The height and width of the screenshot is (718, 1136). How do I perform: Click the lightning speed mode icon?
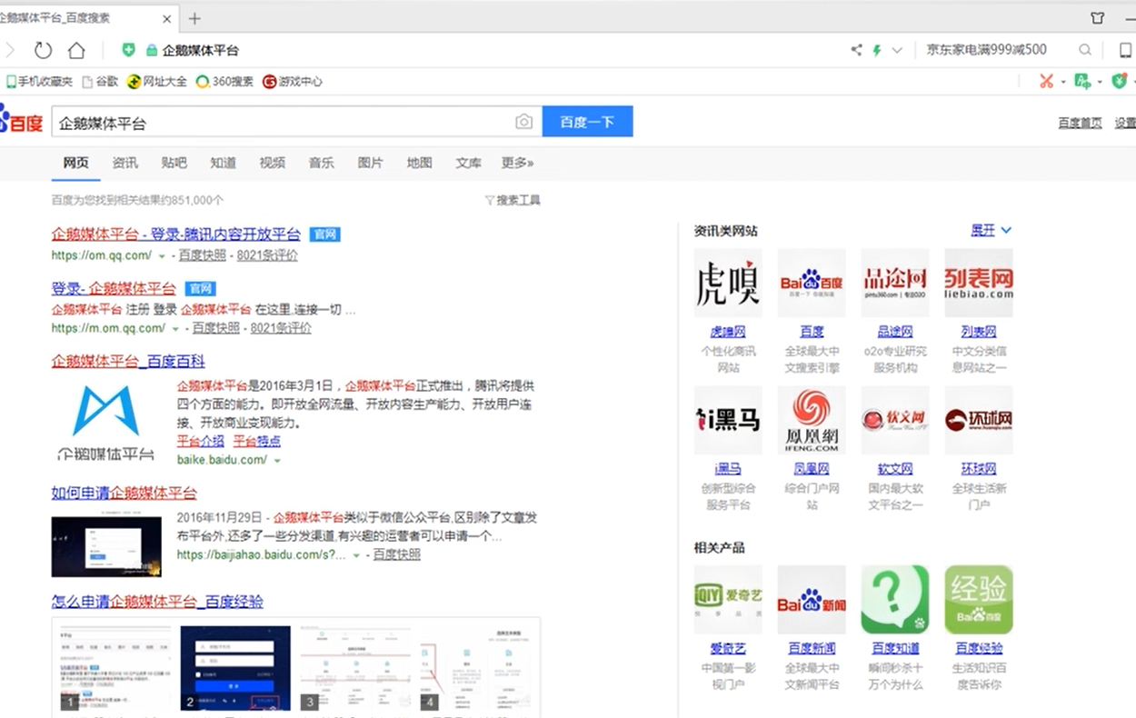point(877,50)
